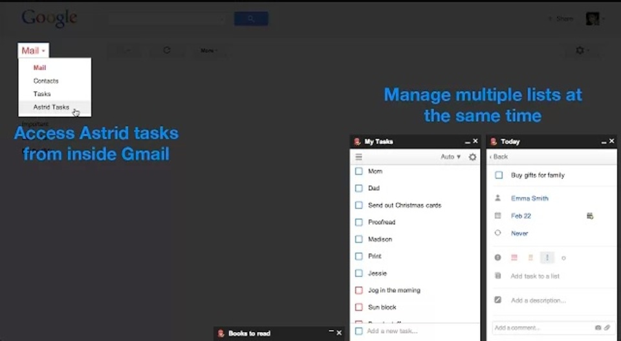Viewport: 621px width, 341px height.
Task: Click the Add a description field
Action: 538,300
